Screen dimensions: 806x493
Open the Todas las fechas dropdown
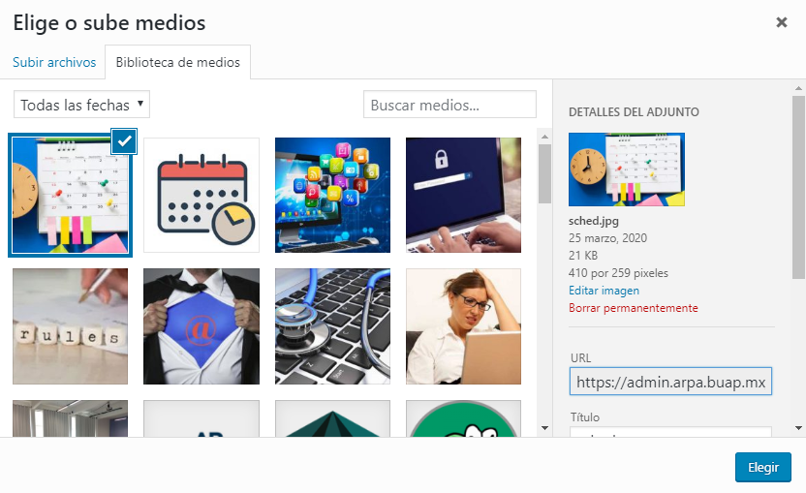tap(81, 105)
